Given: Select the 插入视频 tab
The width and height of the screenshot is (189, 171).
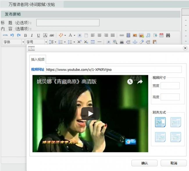Looking at the screenshot, I should pos(38,59).
